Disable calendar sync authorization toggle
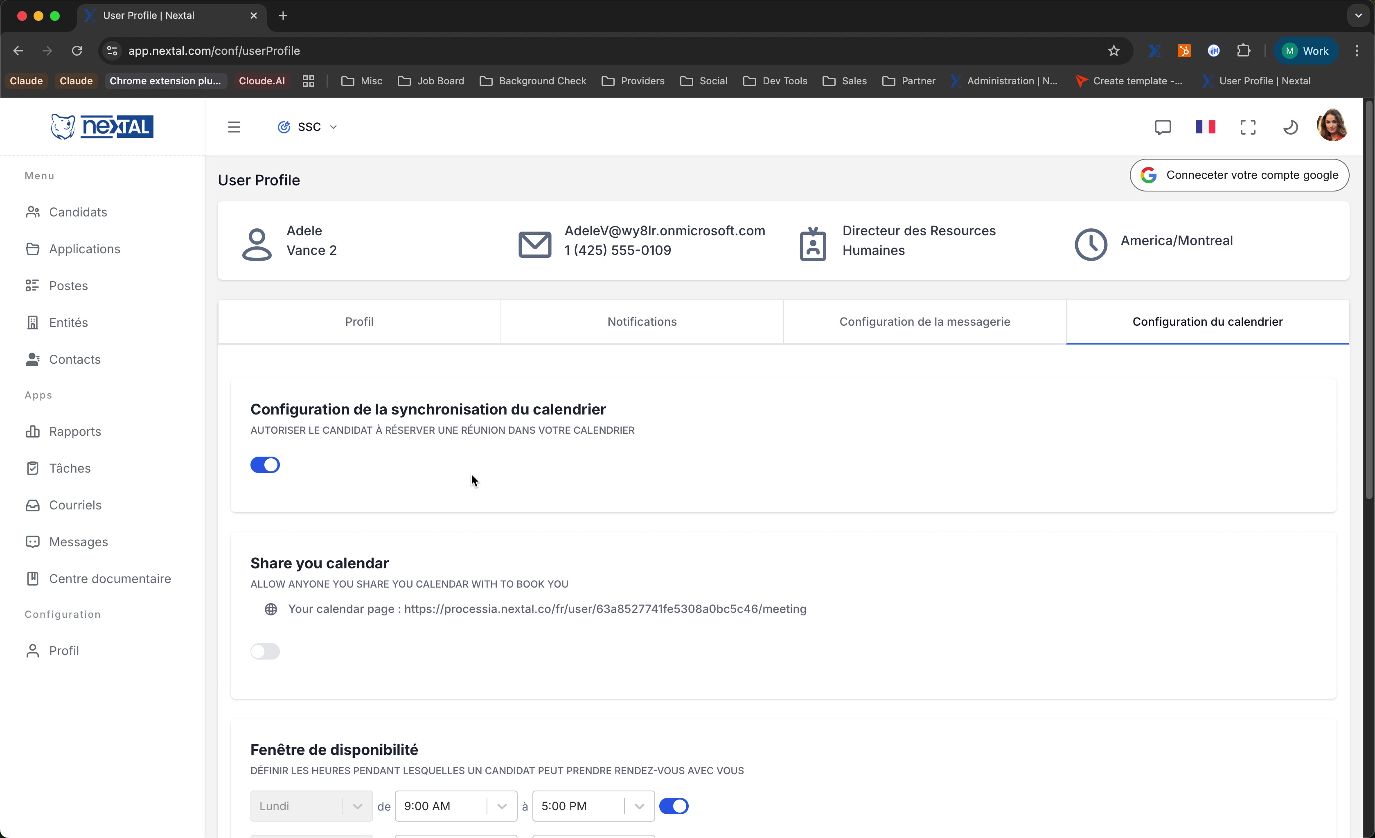The image size is (1375, 838). click(265, 464)
